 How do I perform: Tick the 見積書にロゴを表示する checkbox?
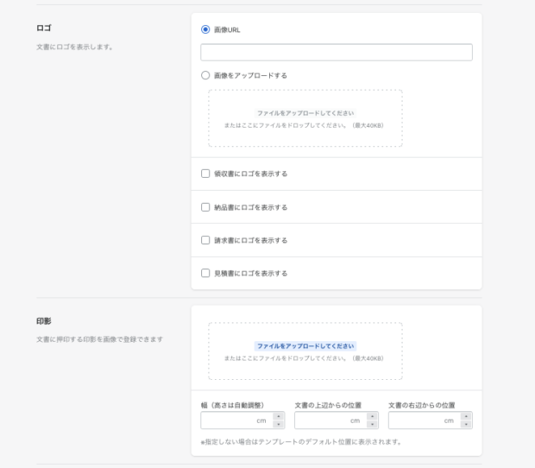pos(205,273)
